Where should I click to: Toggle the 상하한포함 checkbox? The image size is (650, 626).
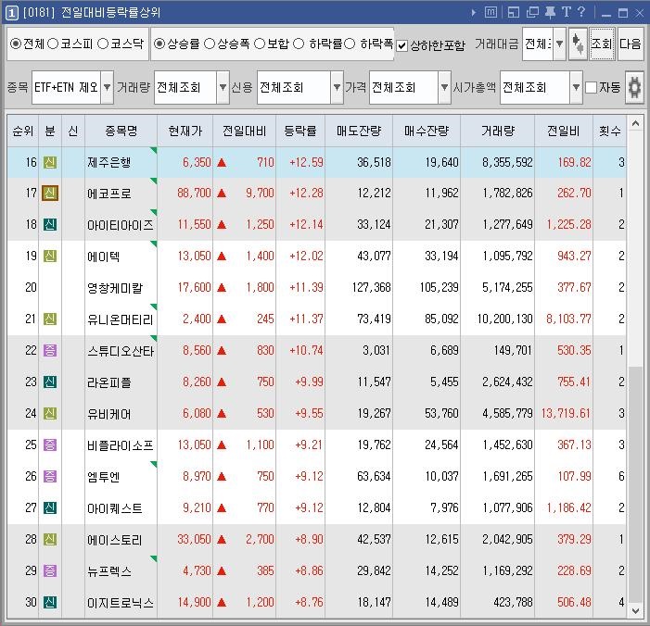point(402,45)
